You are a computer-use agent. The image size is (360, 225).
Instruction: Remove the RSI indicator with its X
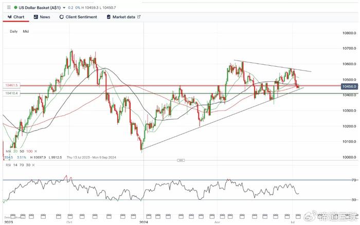coord(33,165)
